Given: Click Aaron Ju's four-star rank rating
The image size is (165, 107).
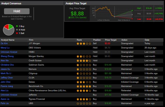Looking at the screenshot, I should click(84, 99).
